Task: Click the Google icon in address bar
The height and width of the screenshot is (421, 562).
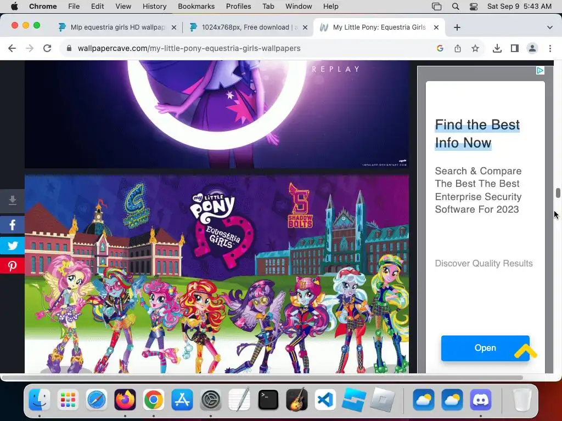Action: pos(440,48)
